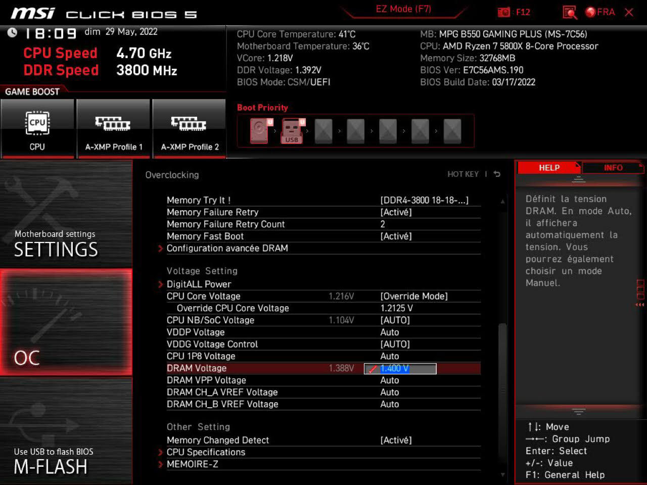The height and width of the screenshot is (485, 647).
Task: Select the Memory Changed Detect label
Action: tap(218, 440)
